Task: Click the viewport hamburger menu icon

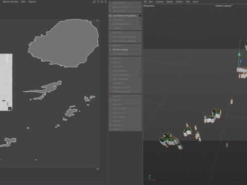Action: pyautogui.click(x=145, y=2)
